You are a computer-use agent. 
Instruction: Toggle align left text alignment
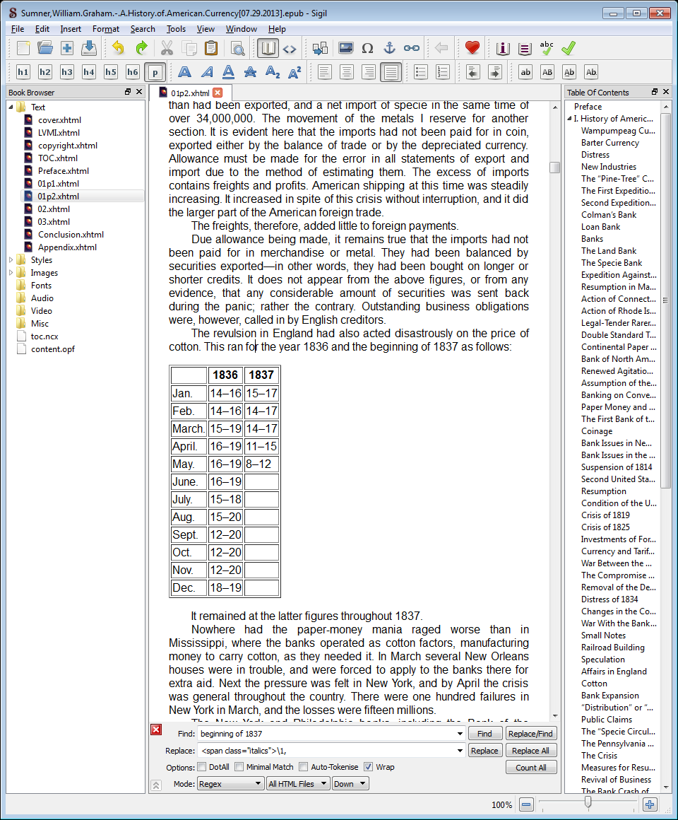pyautogui.click(x=324, y=72)
